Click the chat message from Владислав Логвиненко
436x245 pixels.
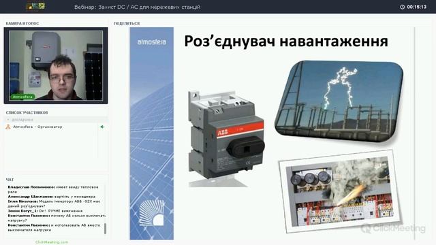pyautogui.click(x=53, y=189)
